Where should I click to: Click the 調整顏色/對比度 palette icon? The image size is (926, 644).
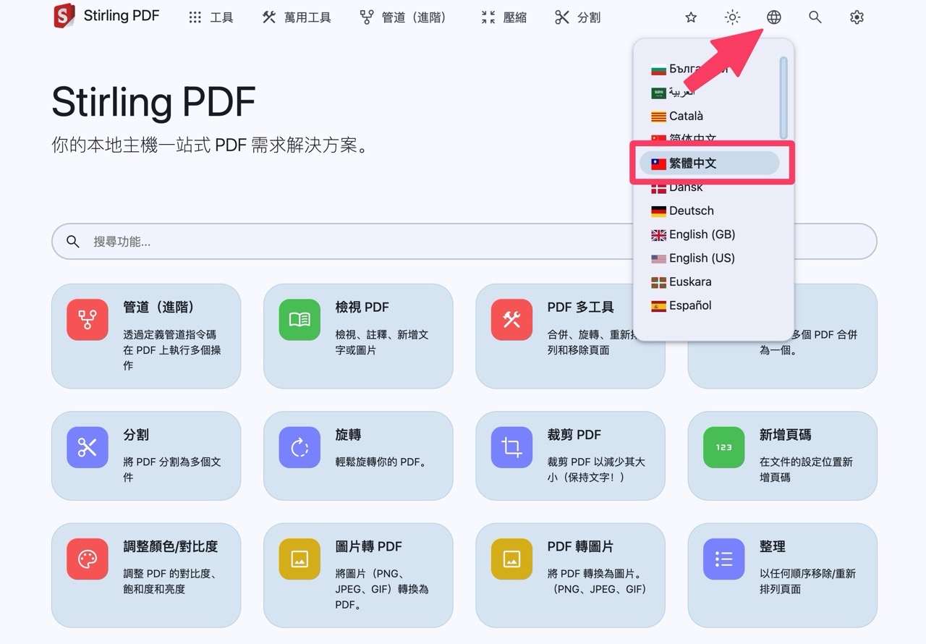click(x=88, y=559)
